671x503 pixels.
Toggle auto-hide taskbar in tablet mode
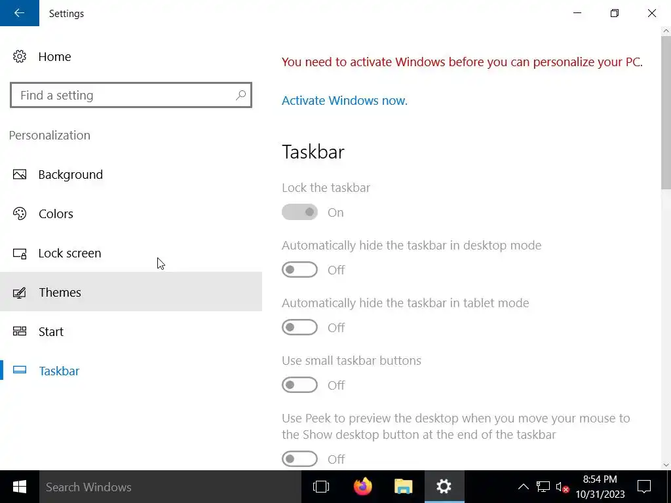[x=299, y=327]
